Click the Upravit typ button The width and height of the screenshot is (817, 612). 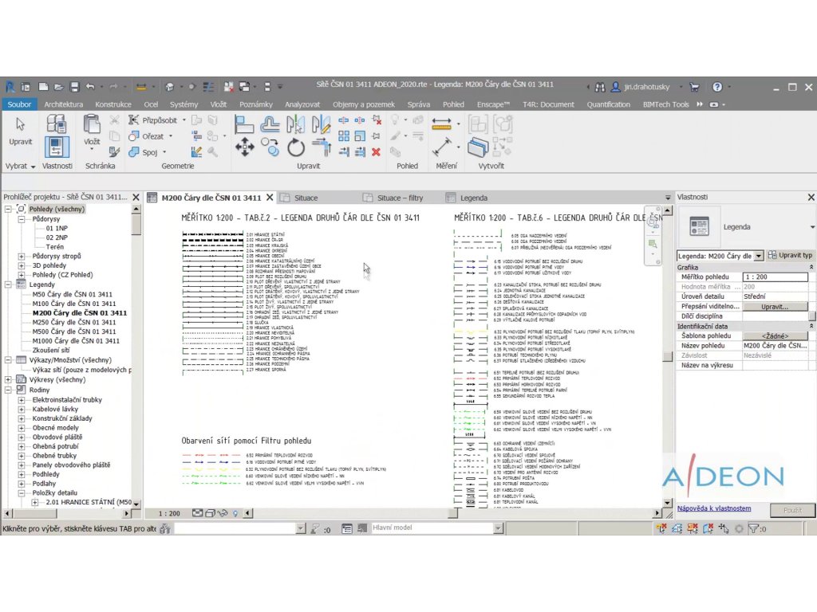pyautogui.click(x=790, y=255)
